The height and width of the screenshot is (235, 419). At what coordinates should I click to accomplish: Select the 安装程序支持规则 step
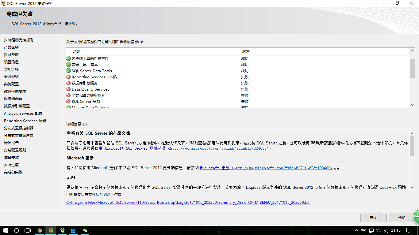coord(19,40)
